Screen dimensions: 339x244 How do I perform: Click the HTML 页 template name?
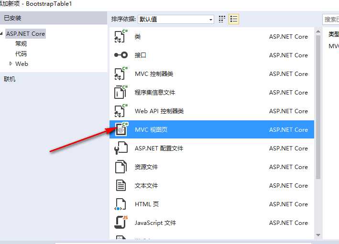[x=147, y=204]
